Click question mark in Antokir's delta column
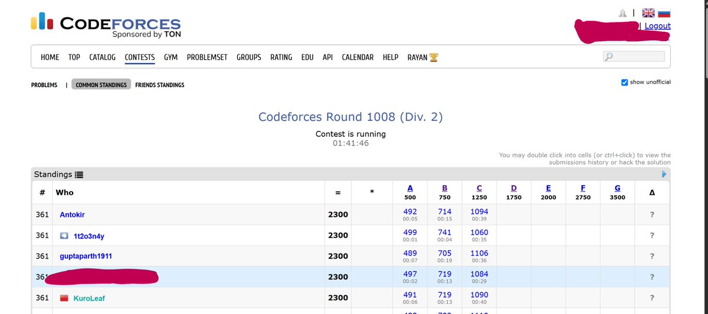The height and width of the screenshot is (314, 708). 652,214
